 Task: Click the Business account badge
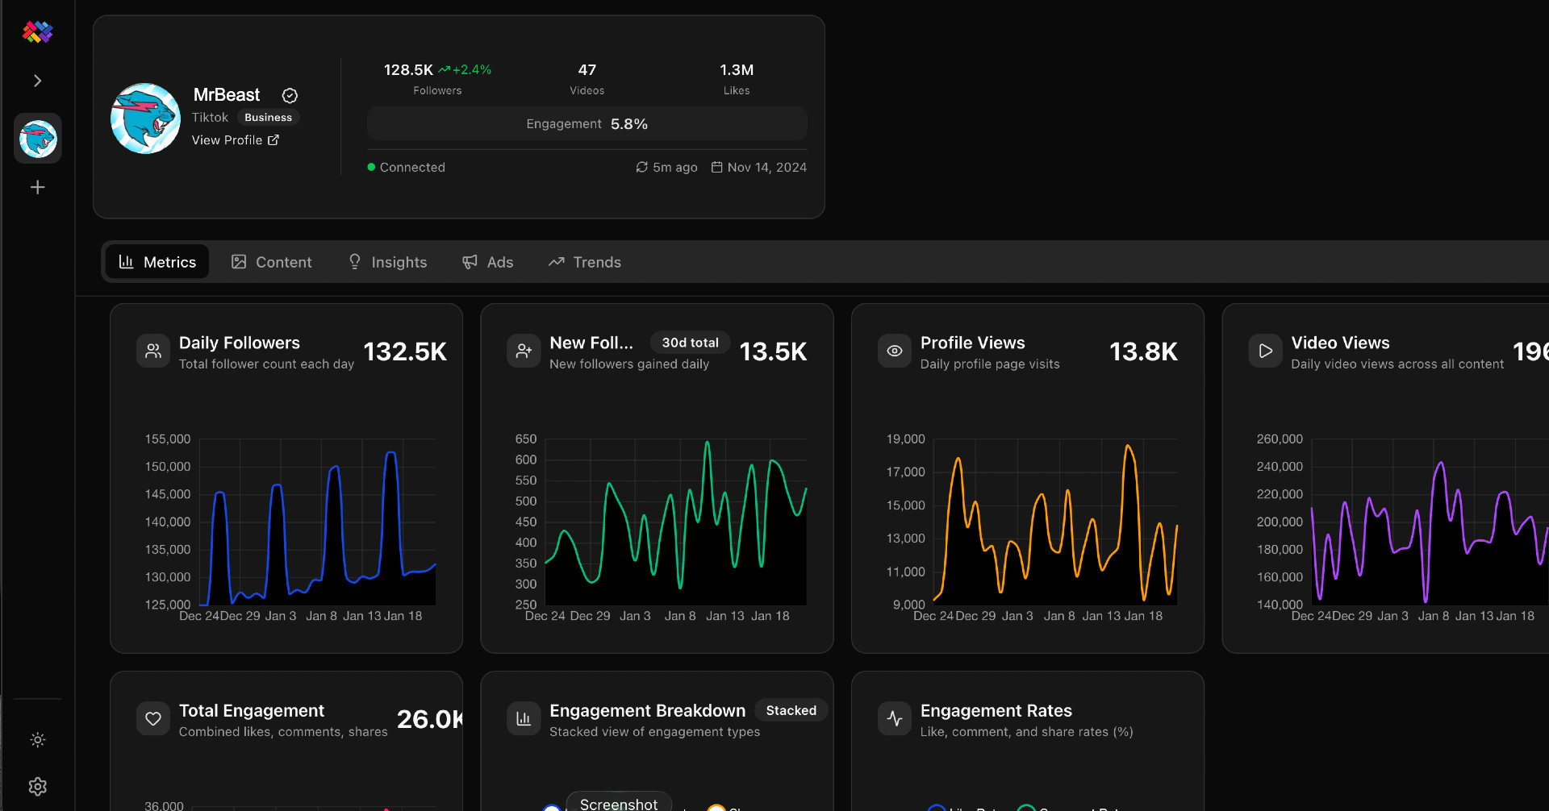(268, 118)
